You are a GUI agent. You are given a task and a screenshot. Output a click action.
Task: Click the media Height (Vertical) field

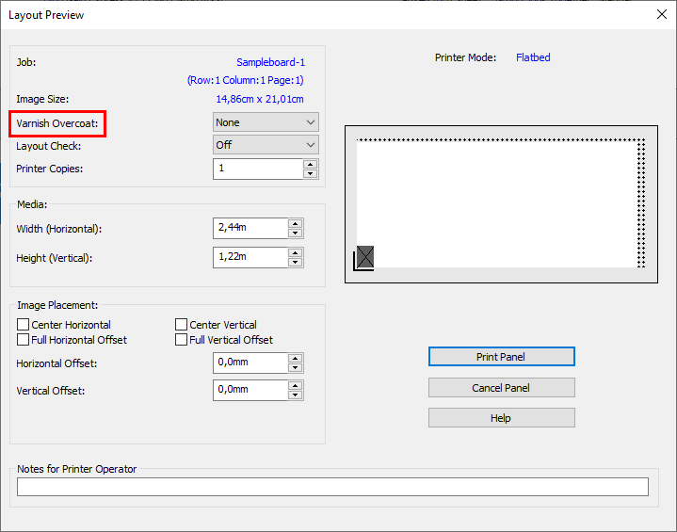[x=250, y=257]
